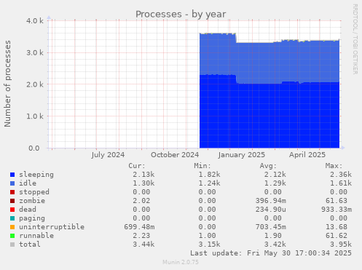The image size is (362, 270).
Task: Click the 'dead' legend label
Action: 28,210
